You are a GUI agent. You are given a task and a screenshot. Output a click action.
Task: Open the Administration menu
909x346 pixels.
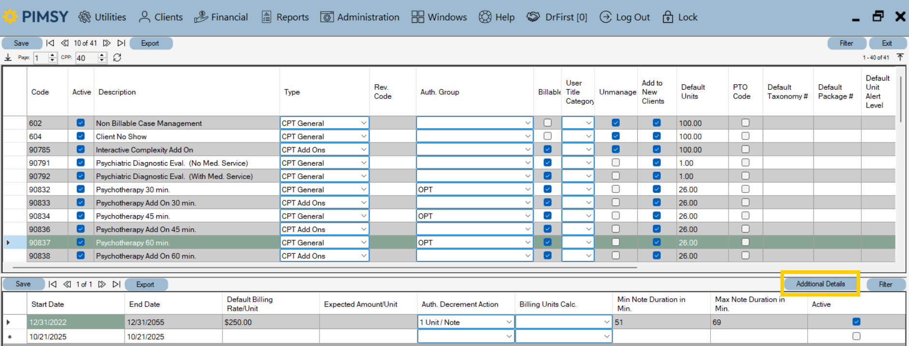[x=360, y=17]
